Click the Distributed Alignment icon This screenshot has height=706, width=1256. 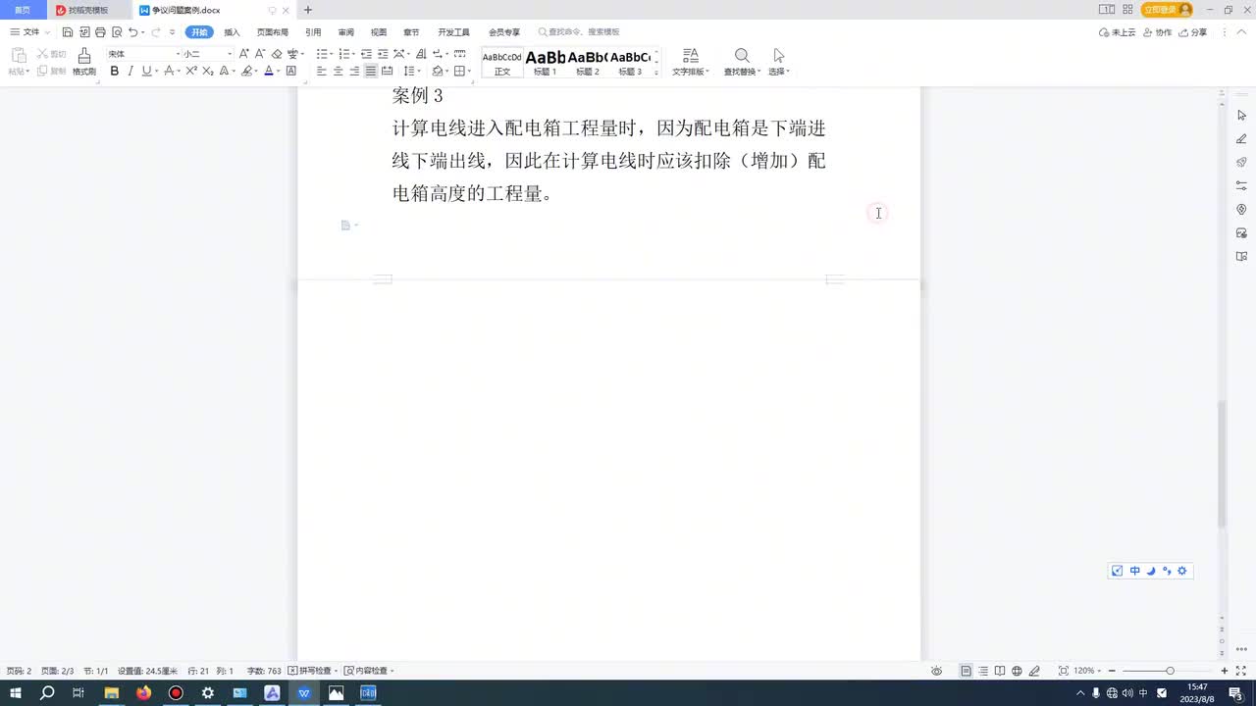[x=387, y=71]
